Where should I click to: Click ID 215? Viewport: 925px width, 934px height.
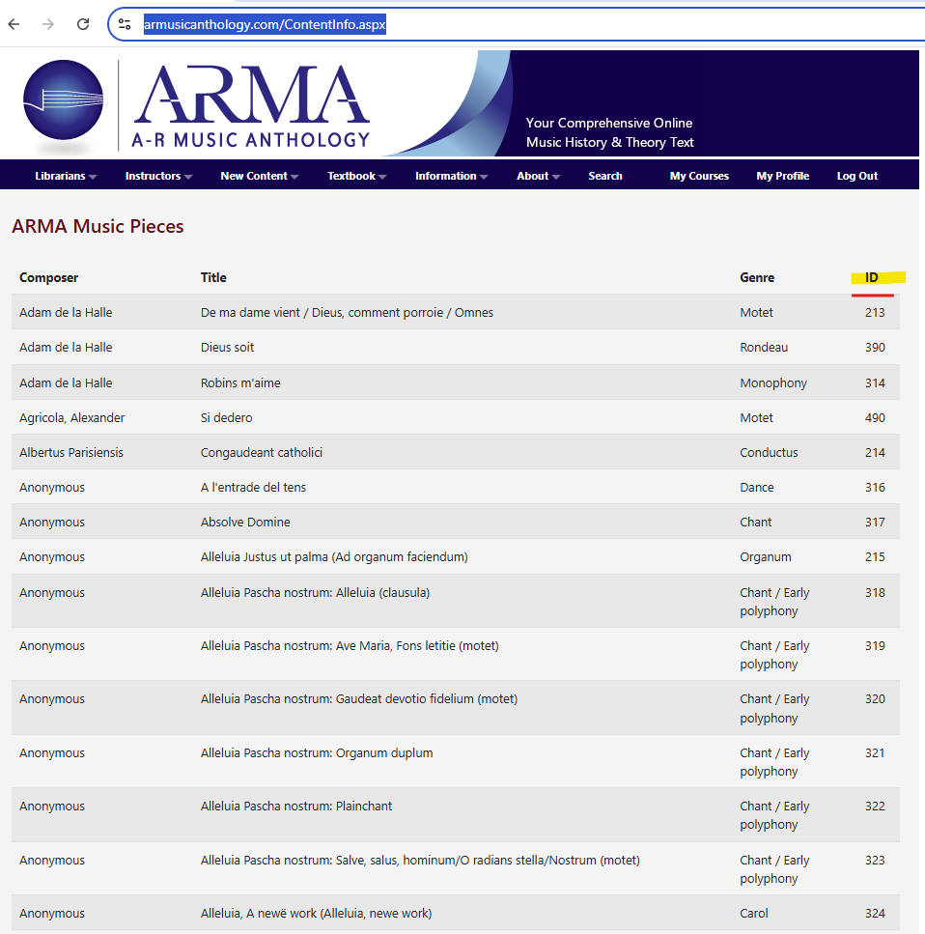tap(875, 557)
